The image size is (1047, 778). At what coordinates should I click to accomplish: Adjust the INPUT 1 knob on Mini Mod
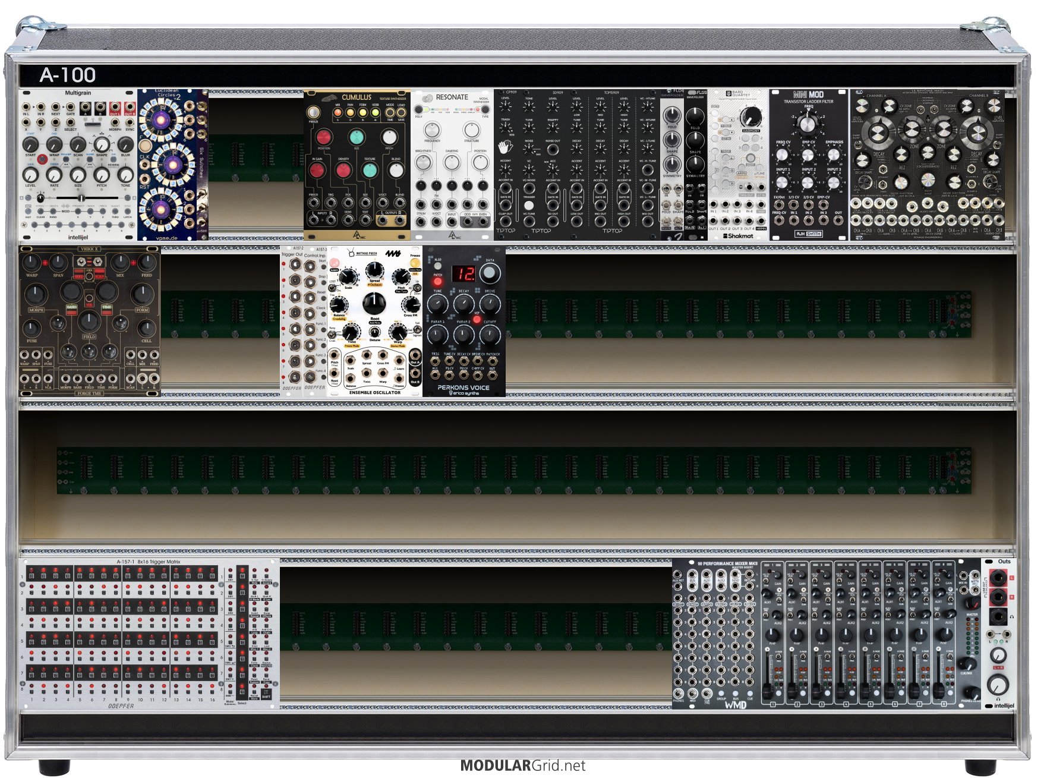pyautogui.click(x=783, y=182)
